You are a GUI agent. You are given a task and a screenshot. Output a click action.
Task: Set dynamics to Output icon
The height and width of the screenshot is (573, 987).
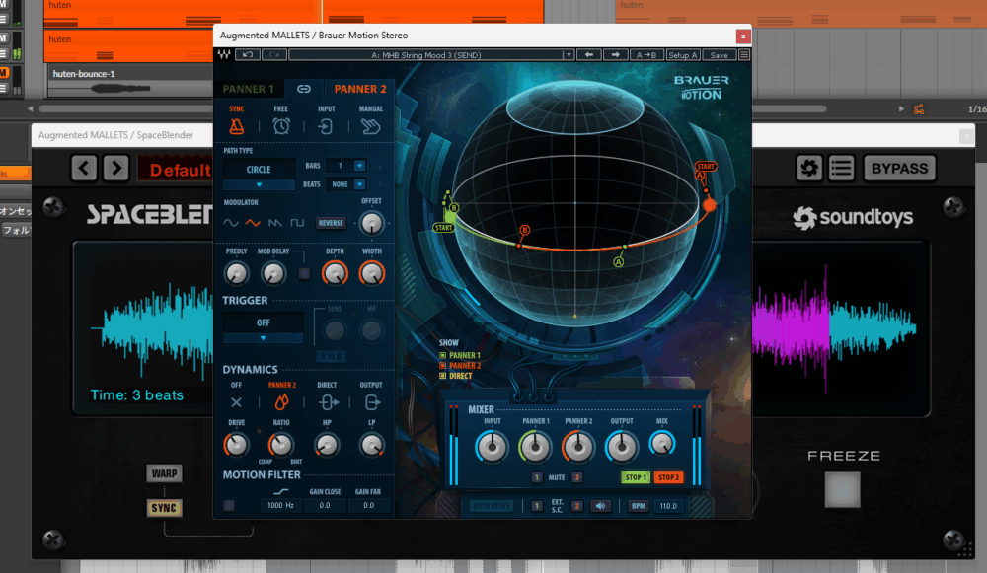click(372, 402)
